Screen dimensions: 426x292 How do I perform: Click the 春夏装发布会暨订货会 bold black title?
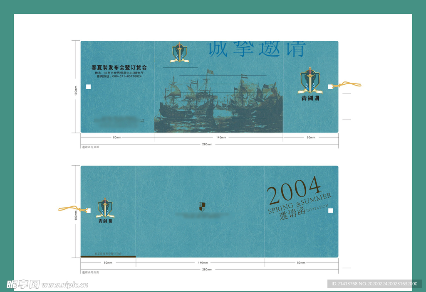tap(119, 67)
